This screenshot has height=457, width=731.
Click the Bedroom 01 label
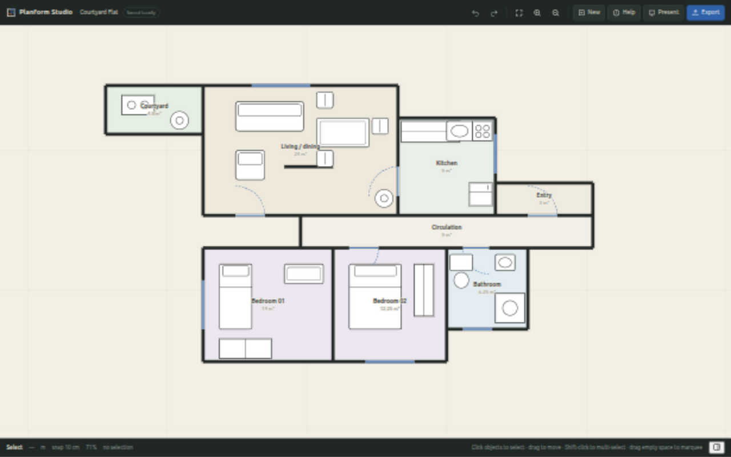coord(268,300)
